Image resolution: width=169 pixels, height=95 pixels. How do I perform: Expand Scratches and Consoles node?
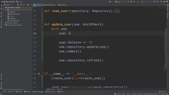point(3,25)
